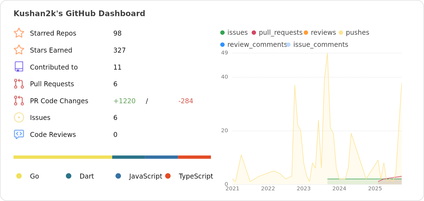Click the Dart teal legend dot
Screen dimensions: 424x201
pos(68,176)
